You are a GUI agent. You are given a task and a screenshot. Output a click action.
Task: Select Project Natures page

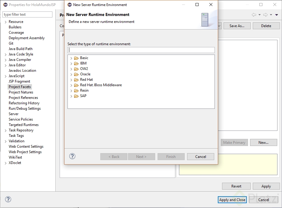coord(21,92)
